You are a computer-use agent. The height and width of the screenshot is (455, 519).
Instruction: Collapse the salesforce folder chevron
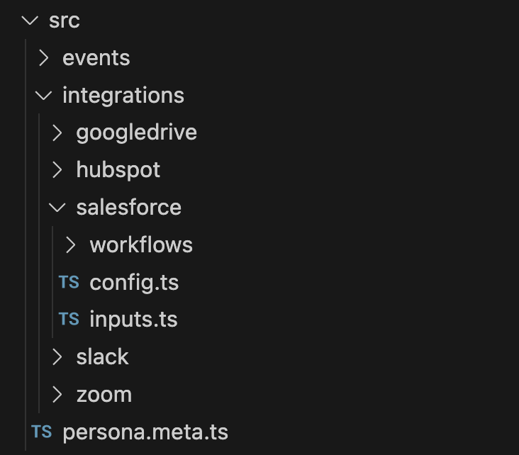click(57, 208)
